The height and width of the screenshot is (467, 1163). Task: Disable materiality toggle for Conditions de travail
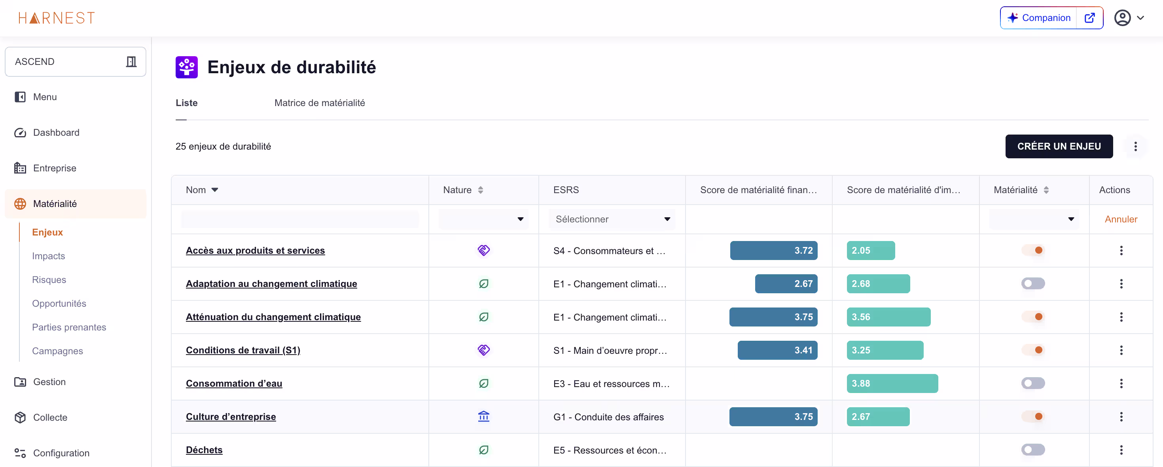pyautogui.click(x=1032, y=350)
